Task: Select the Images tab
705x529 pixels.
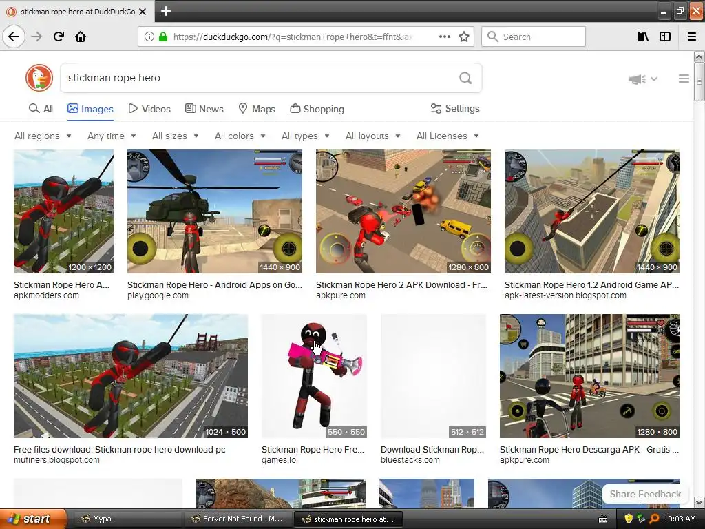Action: pyautogui.click(x=90, y=109)
